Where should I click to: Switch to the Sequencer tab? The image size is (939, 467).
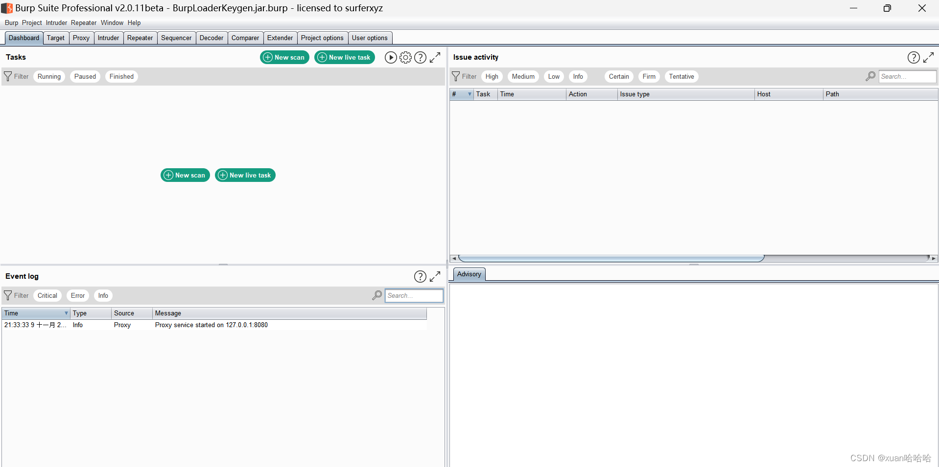tap(176, 38)
